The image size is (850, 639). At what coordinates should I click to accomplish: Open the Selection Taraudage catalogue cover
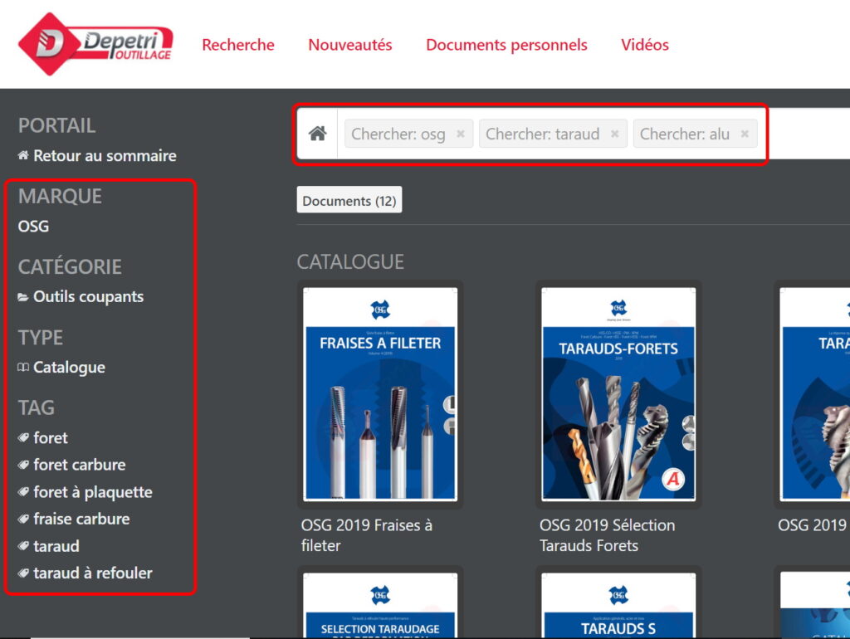(x=380, y=606)
